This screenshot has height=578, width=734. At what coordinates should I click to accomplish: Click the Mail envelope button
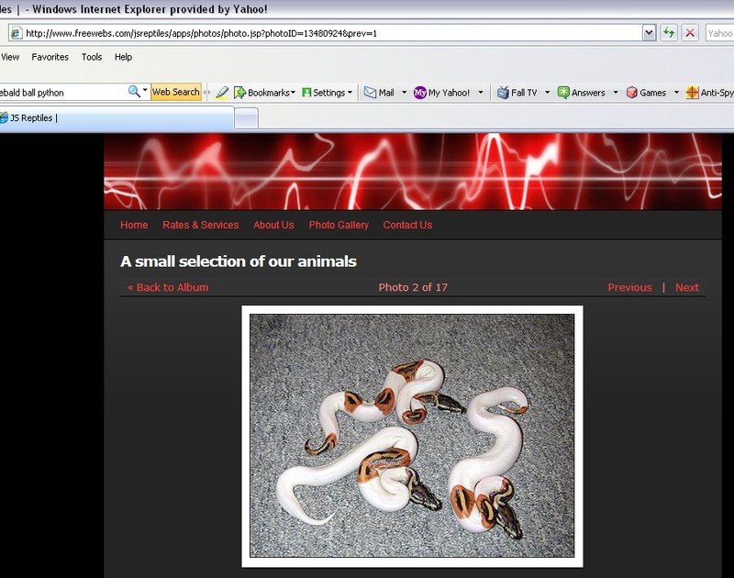point(379,93)
